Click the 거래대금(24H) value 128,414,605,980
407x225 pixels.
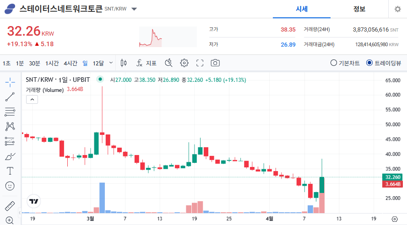coord(371,44)
